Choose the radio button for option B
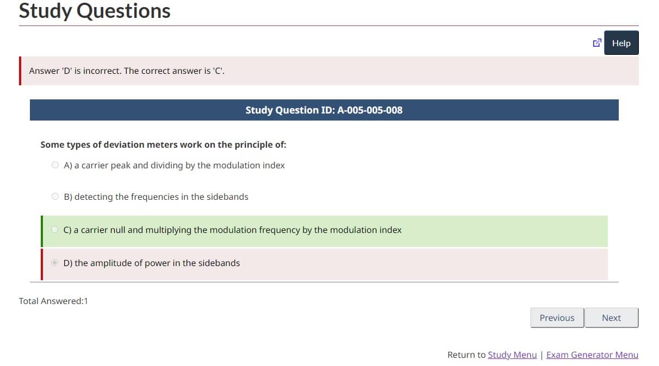Screen dimensions: 659x366 click(x=55, y=197)
